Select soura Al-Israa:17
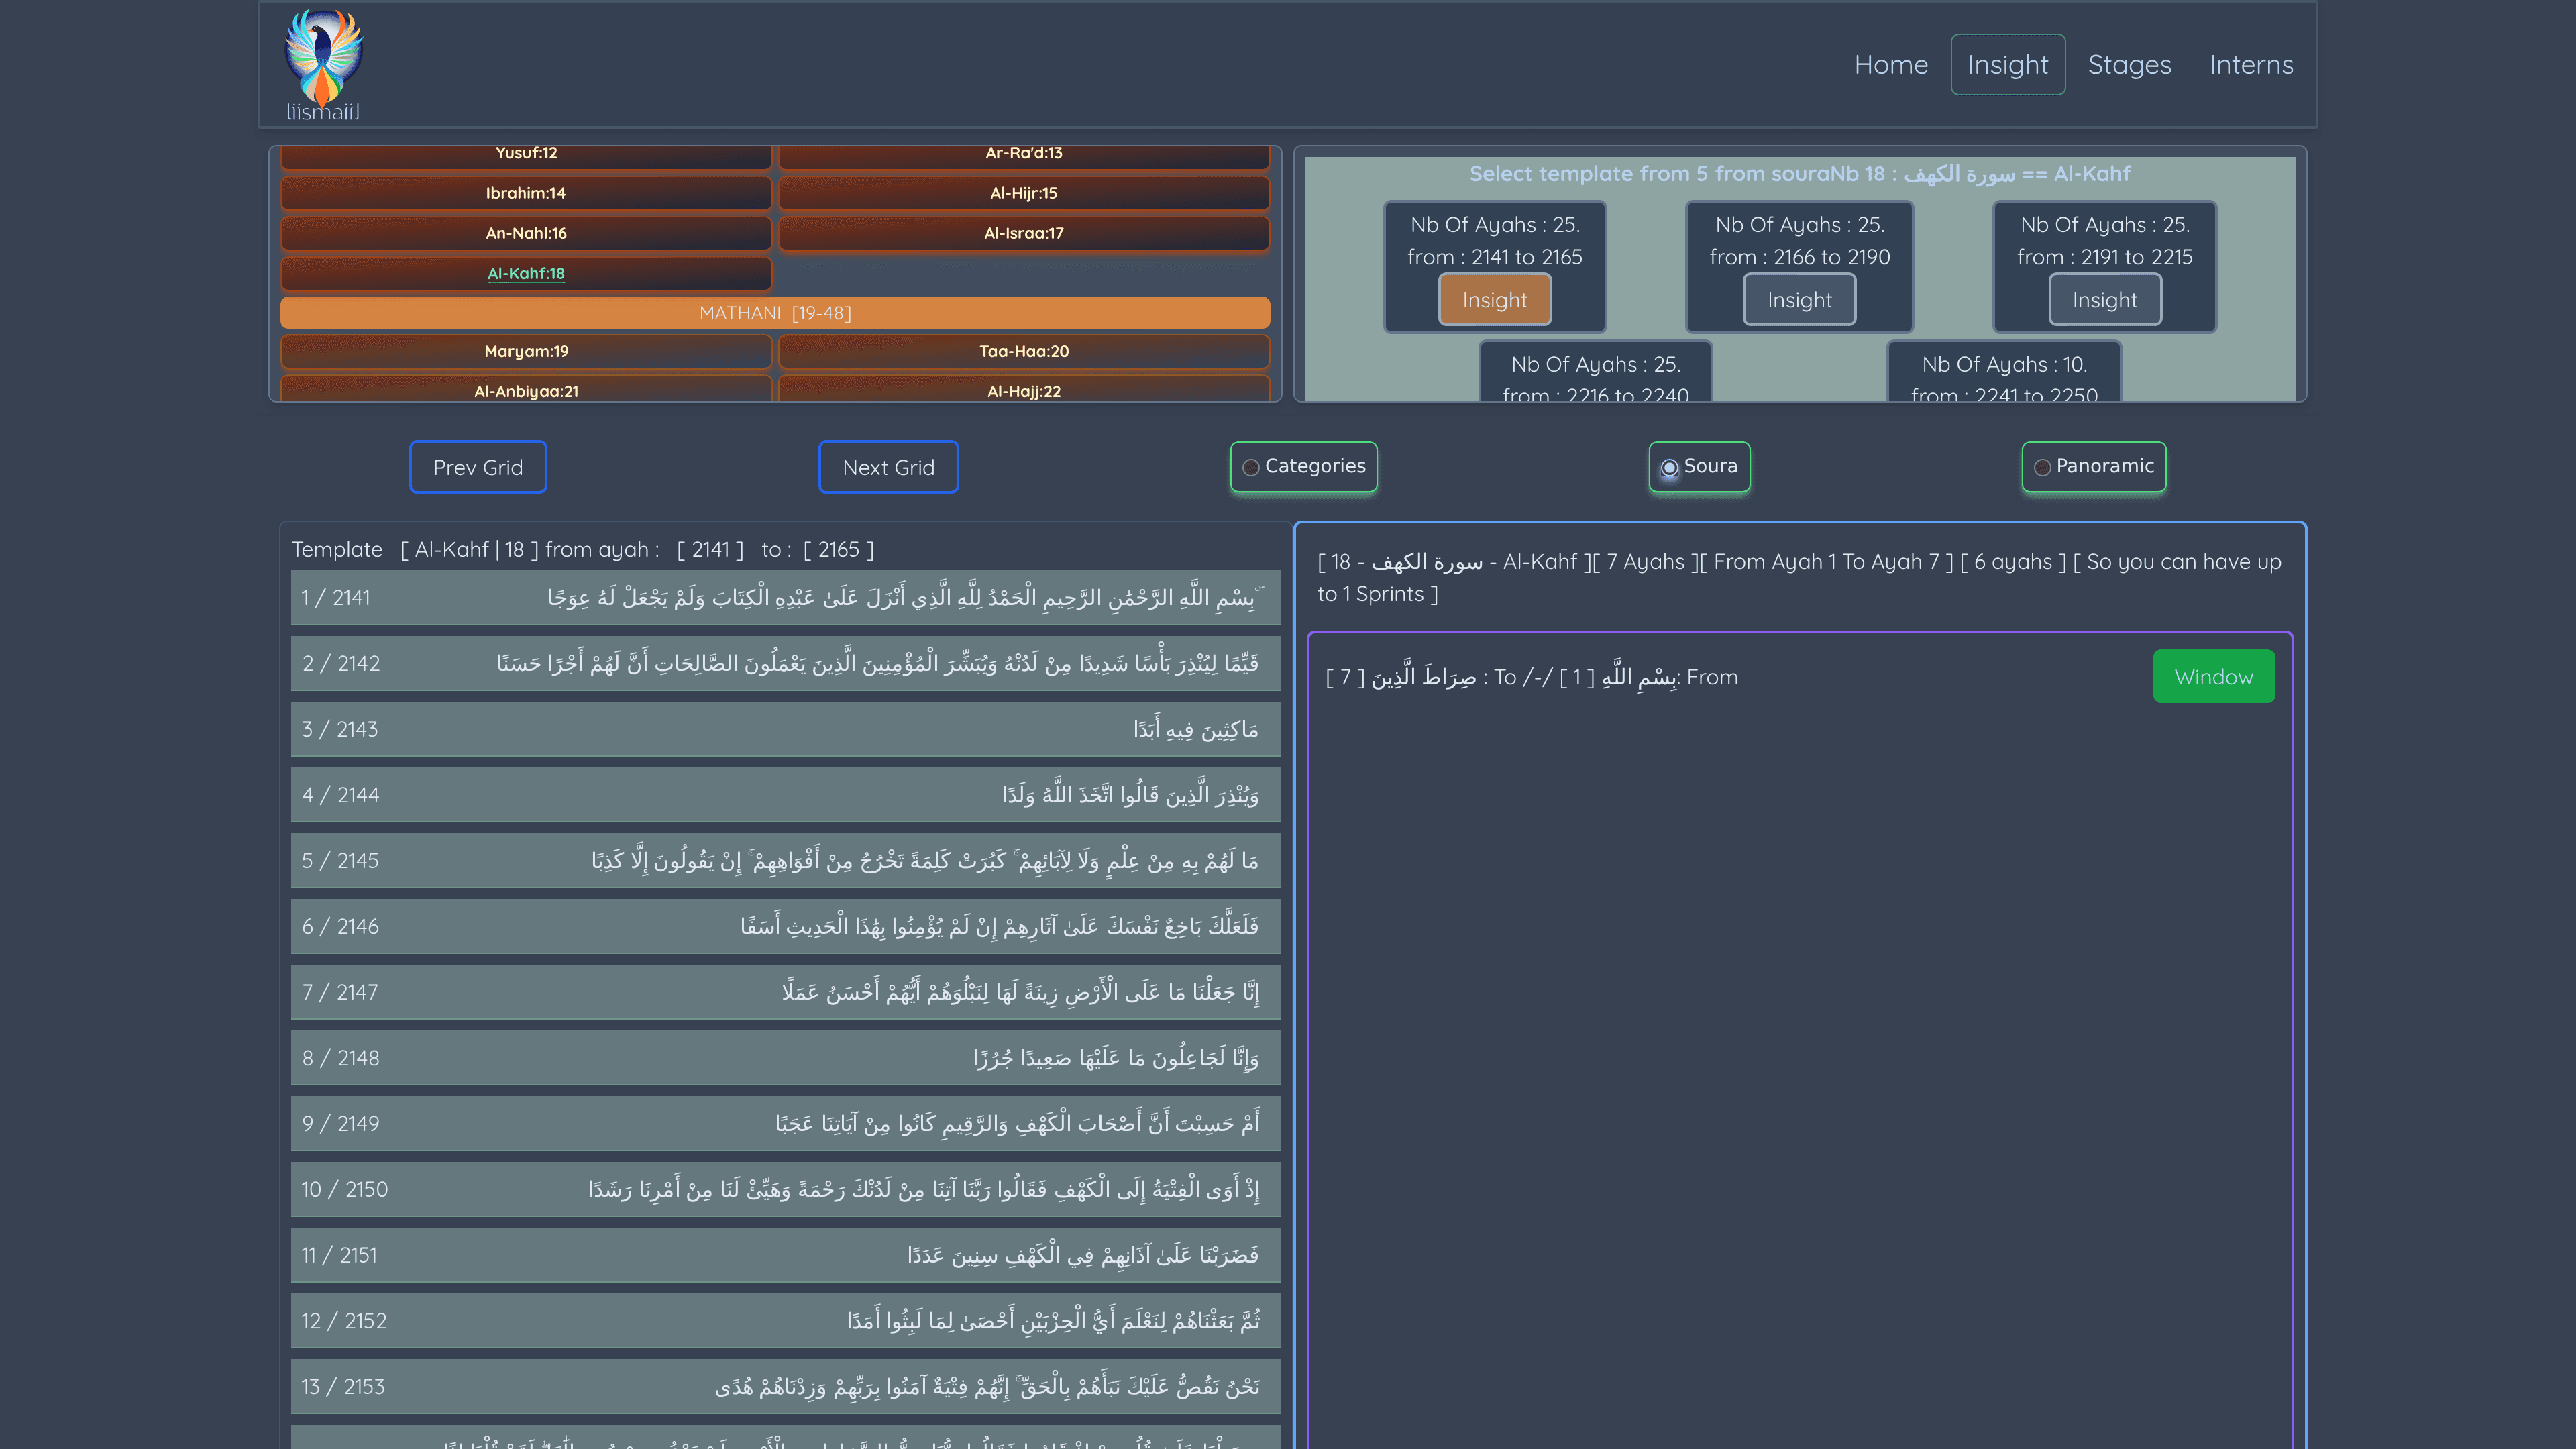Image resolution: width=2576 pixels, height=1449 pixels. (1024, 233)
